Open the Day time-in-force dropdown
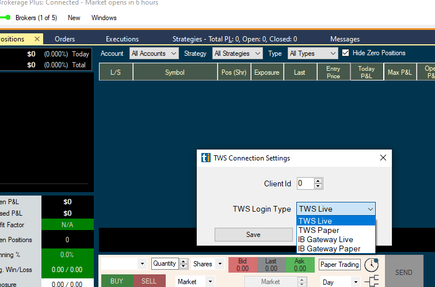This screenshot has width=435, height=287. (356, 282)
